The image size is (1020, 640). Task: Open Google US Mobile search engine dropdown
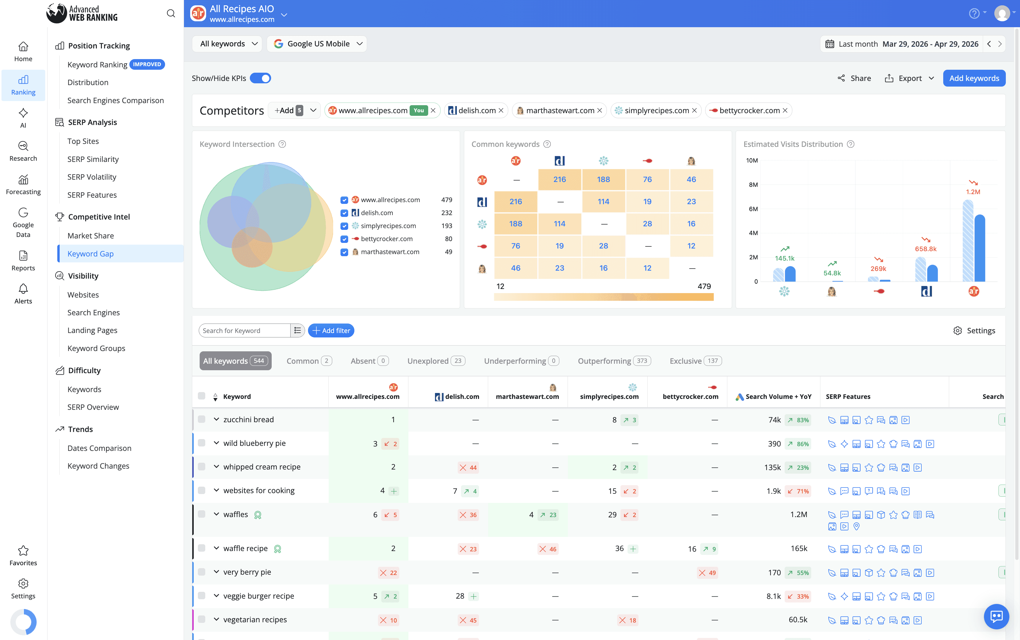tap(317, 44)
